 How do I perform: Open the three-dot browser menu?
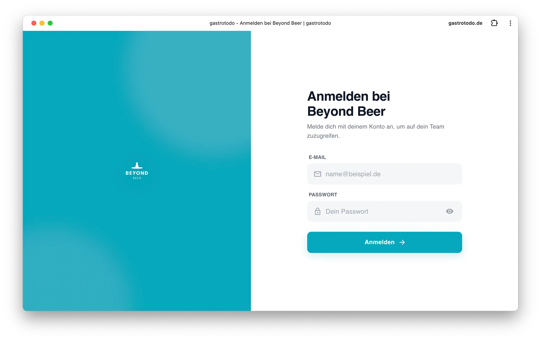510,23
